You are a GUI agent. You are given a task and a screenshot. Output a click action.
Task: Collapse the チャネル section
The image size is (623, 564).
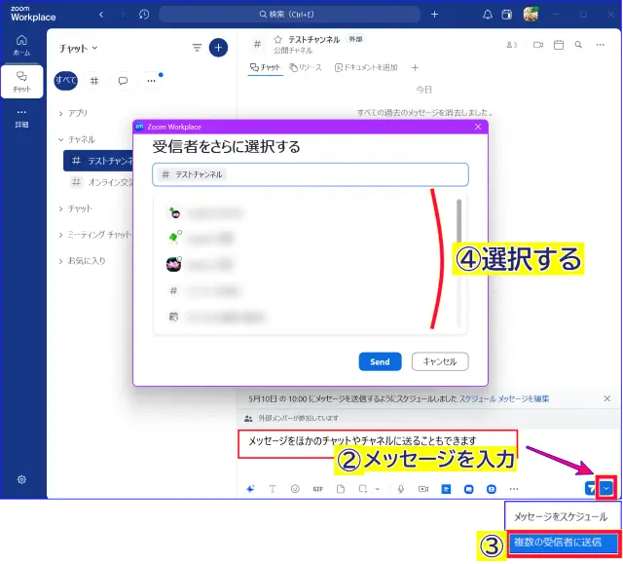[77, 139]
